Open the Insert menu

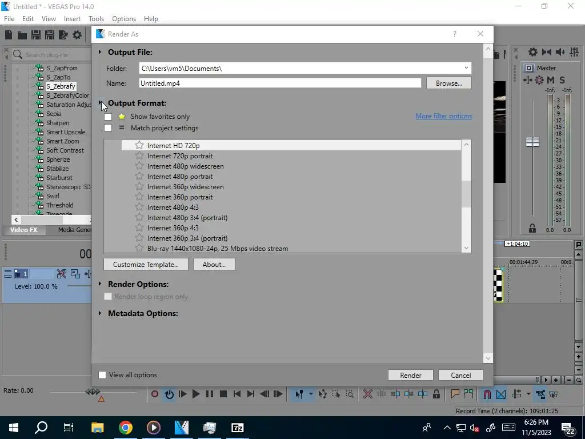coord(72,19)
